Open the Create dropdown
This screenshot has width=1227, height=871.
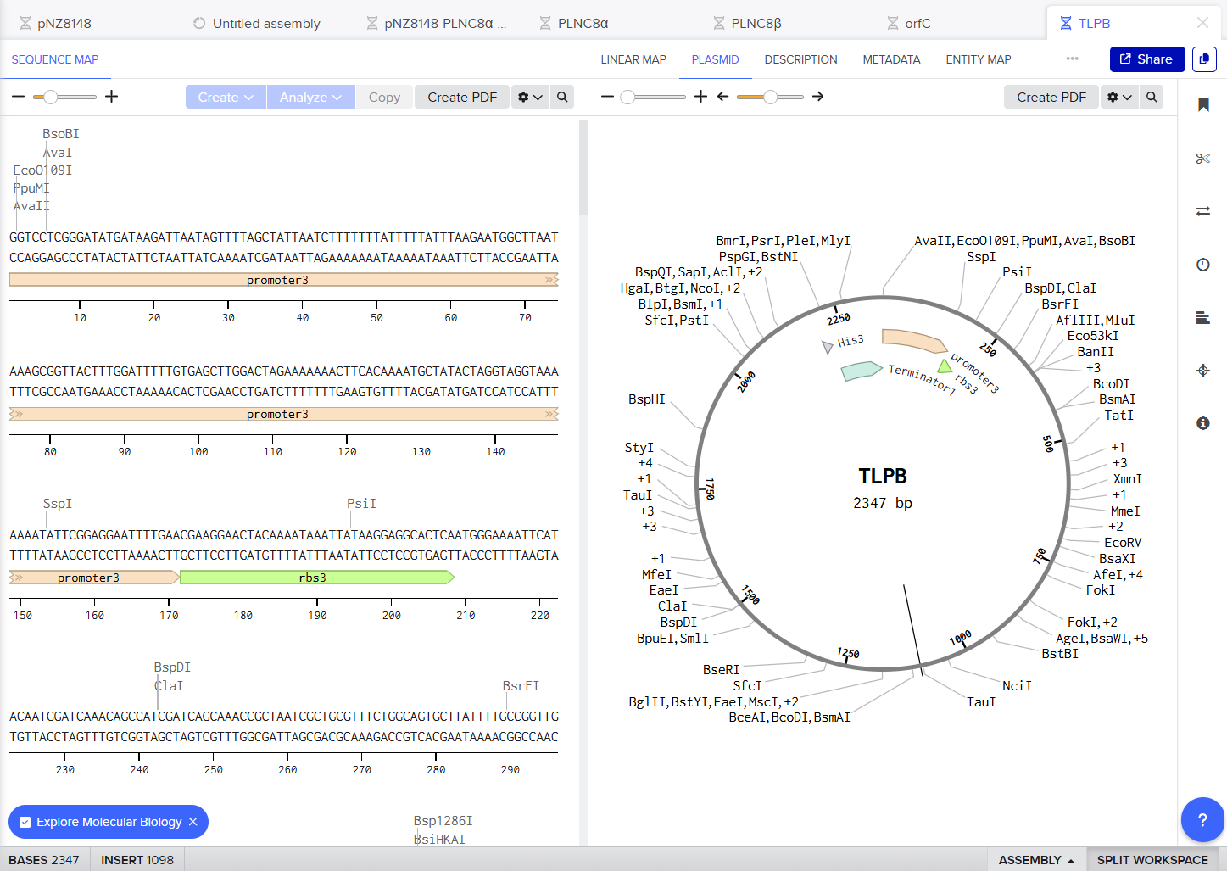click(226, 97)
